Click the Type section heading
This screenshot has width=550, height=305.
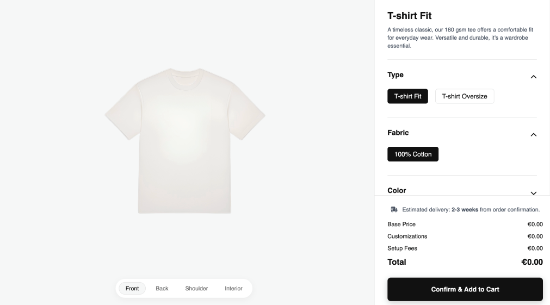tap(395, 75)
